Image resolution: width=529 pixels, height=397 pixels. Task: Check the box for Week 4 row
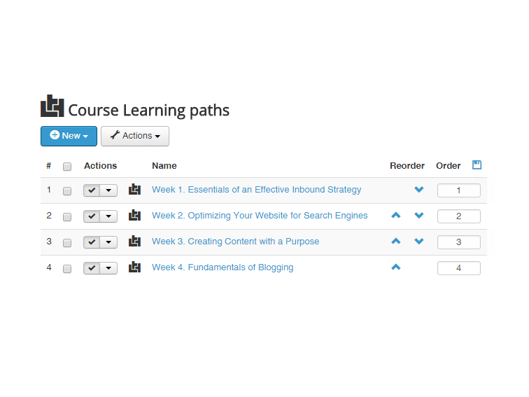pos(67,269)
